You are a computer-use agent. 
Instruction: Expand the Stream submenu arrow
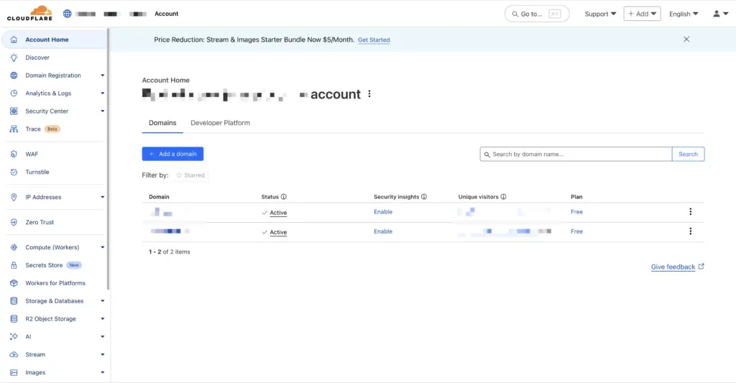pos(102,354)
